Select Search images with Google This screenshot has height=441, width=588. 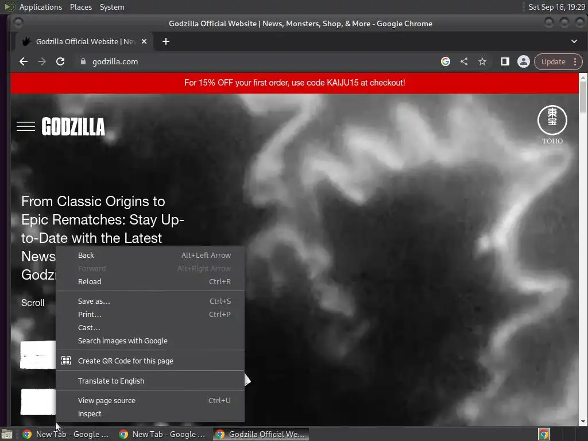coord(150,341)
